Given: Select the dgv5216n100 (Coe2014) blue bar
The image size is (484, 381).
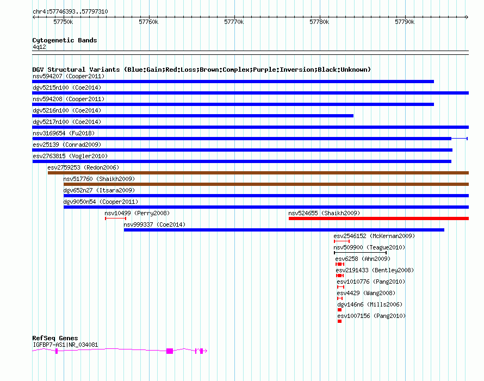Looking at the screenshot, I should tap(193, 116).
